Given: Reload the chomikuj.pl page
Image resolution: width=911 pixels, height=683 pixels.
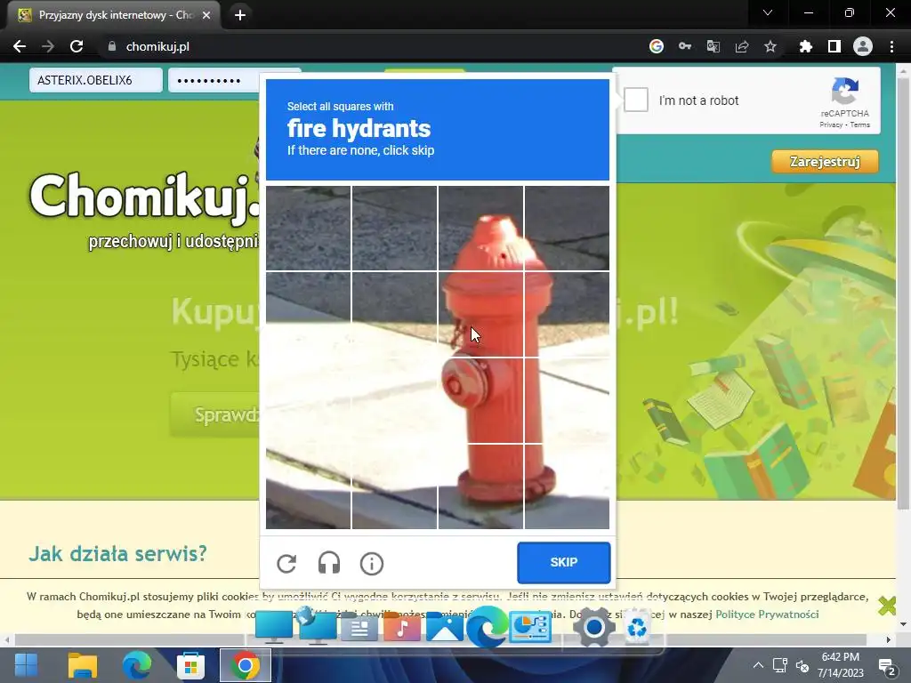Looking at the screenshot, I should [77, 46].
